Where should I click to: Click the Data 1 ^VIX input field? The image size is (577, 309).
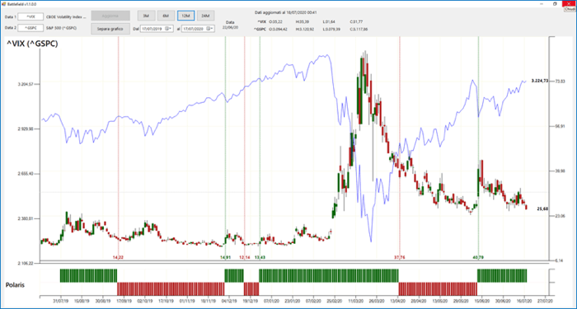coord(30,16)
